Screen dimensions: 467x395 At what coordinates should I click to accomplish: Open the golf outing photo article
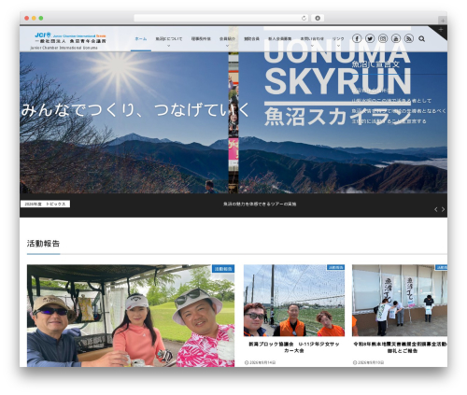[x=131, y=316]
